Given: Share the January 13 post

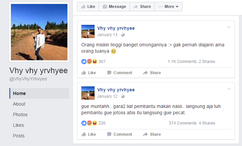Looking at the screenshot, I should click(152, 73).
